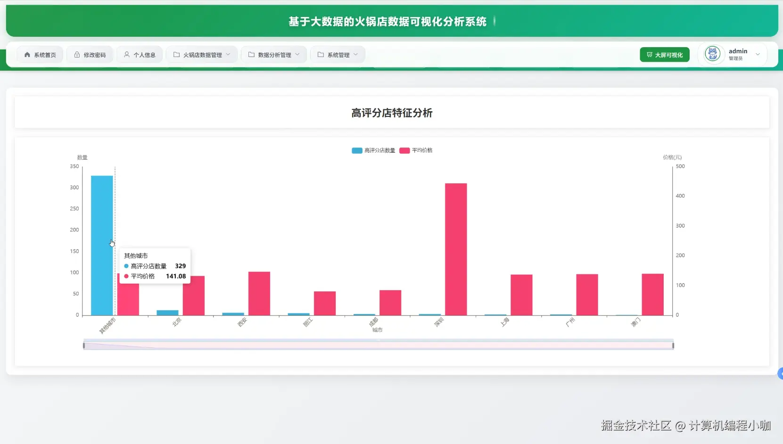Click the folder icon for 火锅店数据管理
This screenshot has width=783, height=444.
176,55
